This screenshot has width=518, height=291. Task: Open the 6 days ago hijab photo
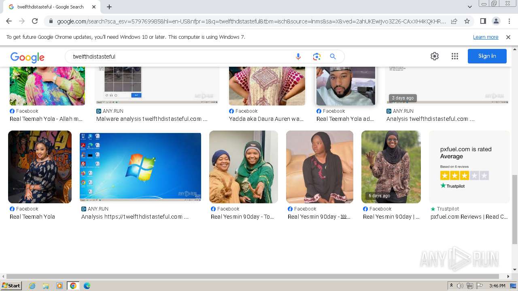[391, 167]
